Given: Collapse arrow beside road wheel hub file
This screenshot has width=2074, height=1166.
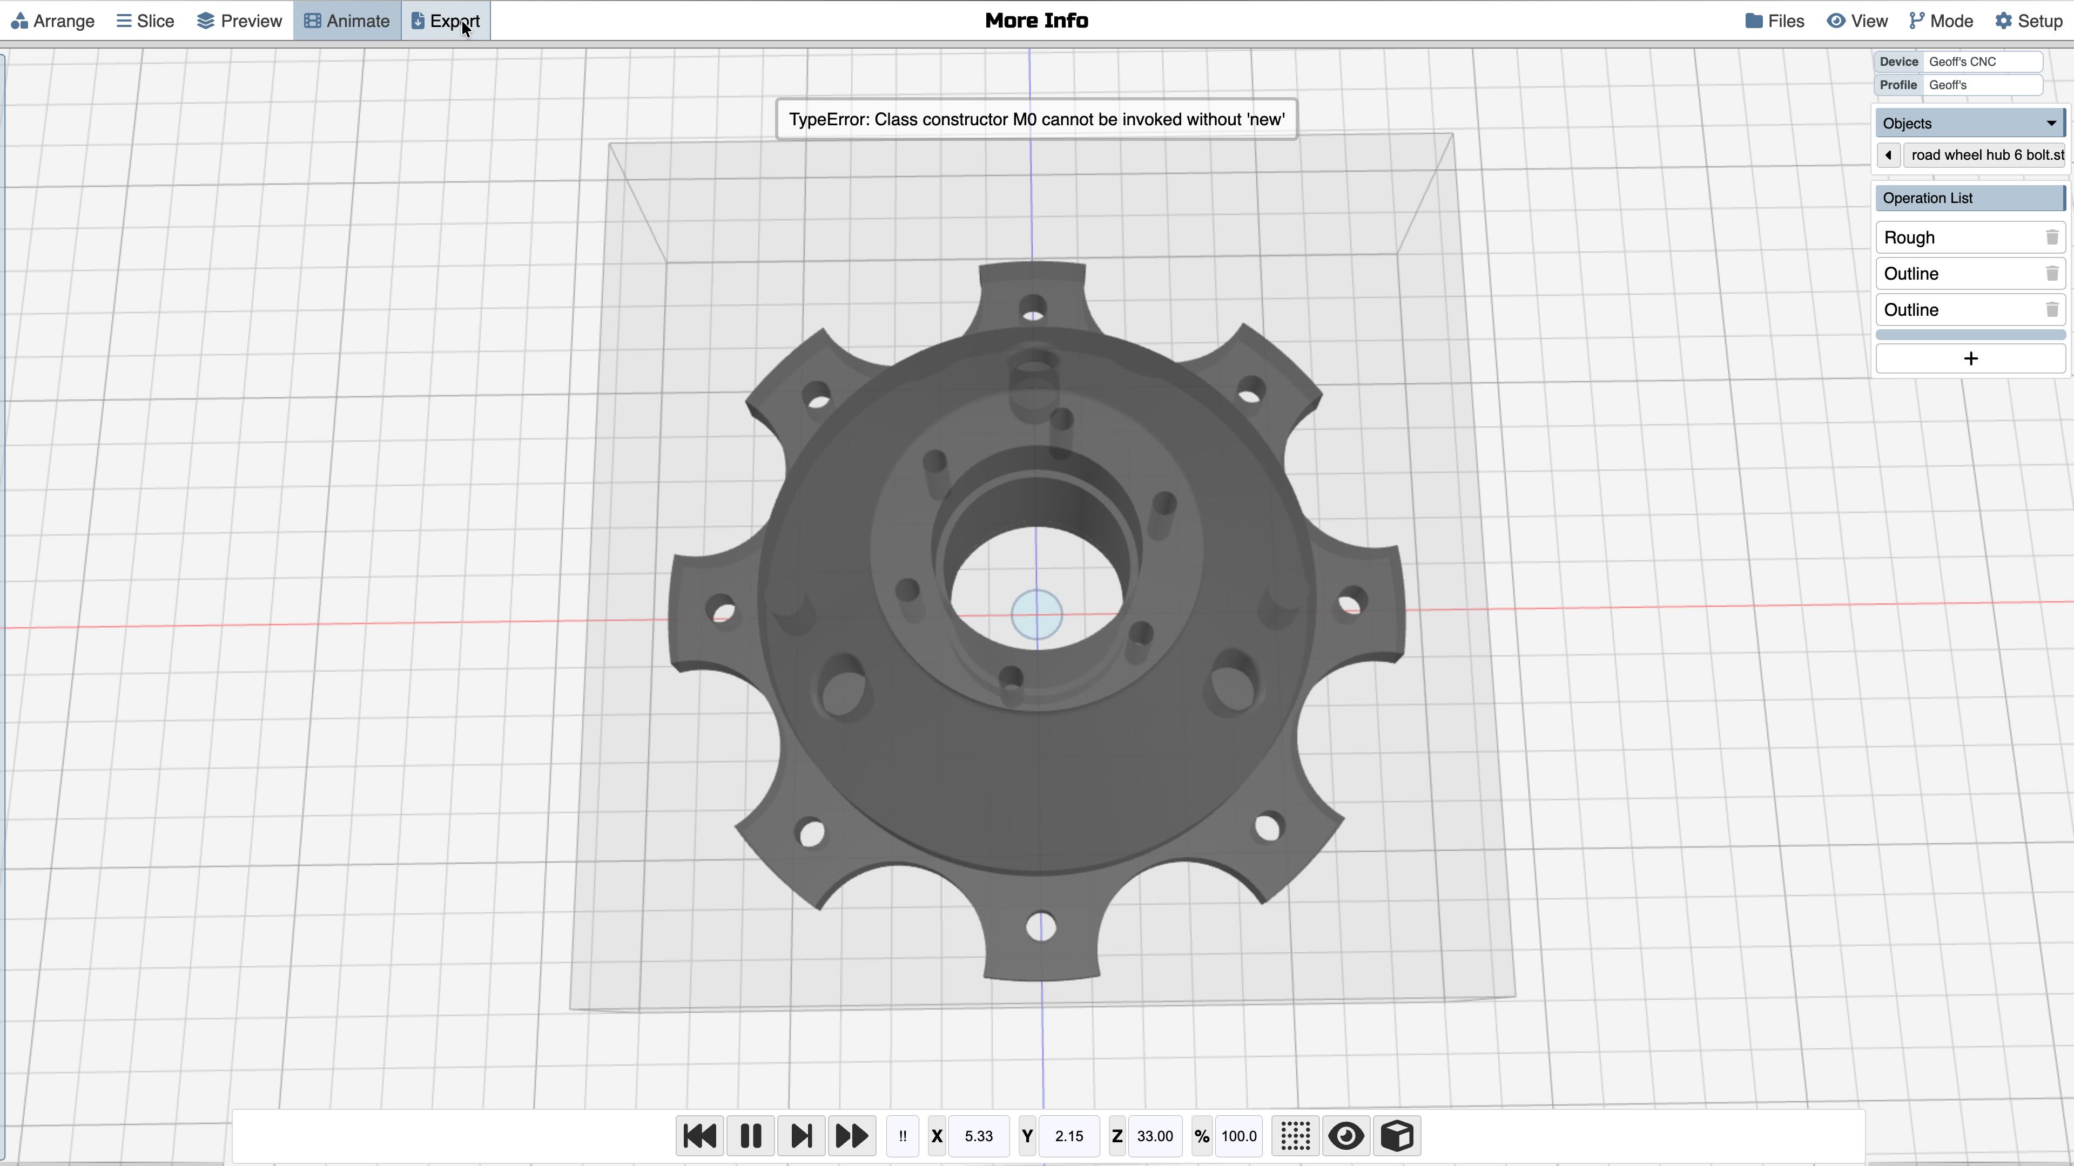Looking at the screenshot, I should (x=1888, y=154).
